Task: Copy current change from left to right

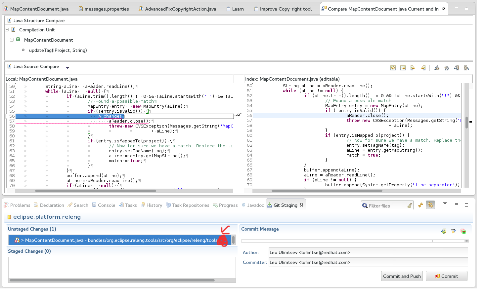Action: point(413,68)
